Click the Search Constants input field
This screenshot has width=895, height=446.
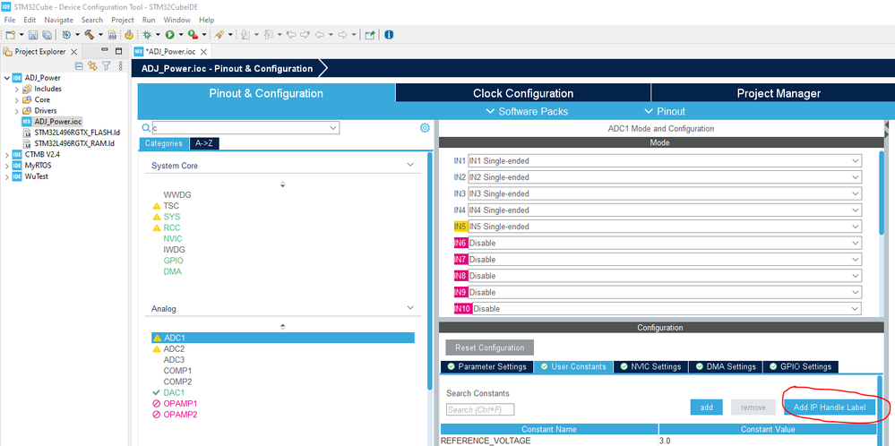(x=480, y=409)
